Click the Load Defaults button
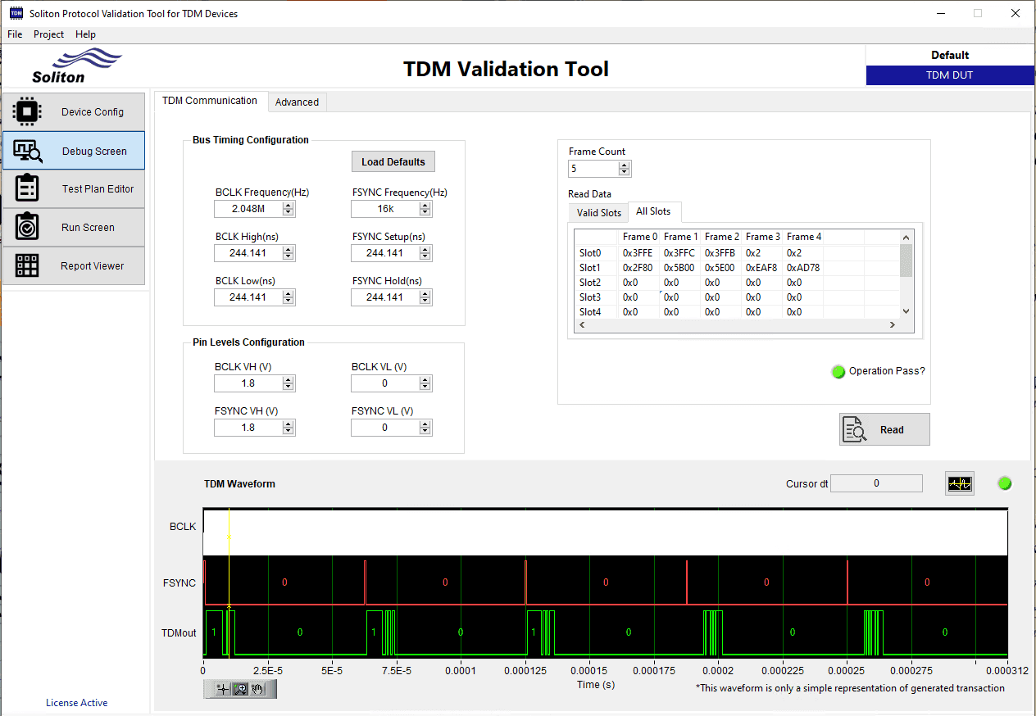Screen dimensions: 1036x716 coord(393,161)
